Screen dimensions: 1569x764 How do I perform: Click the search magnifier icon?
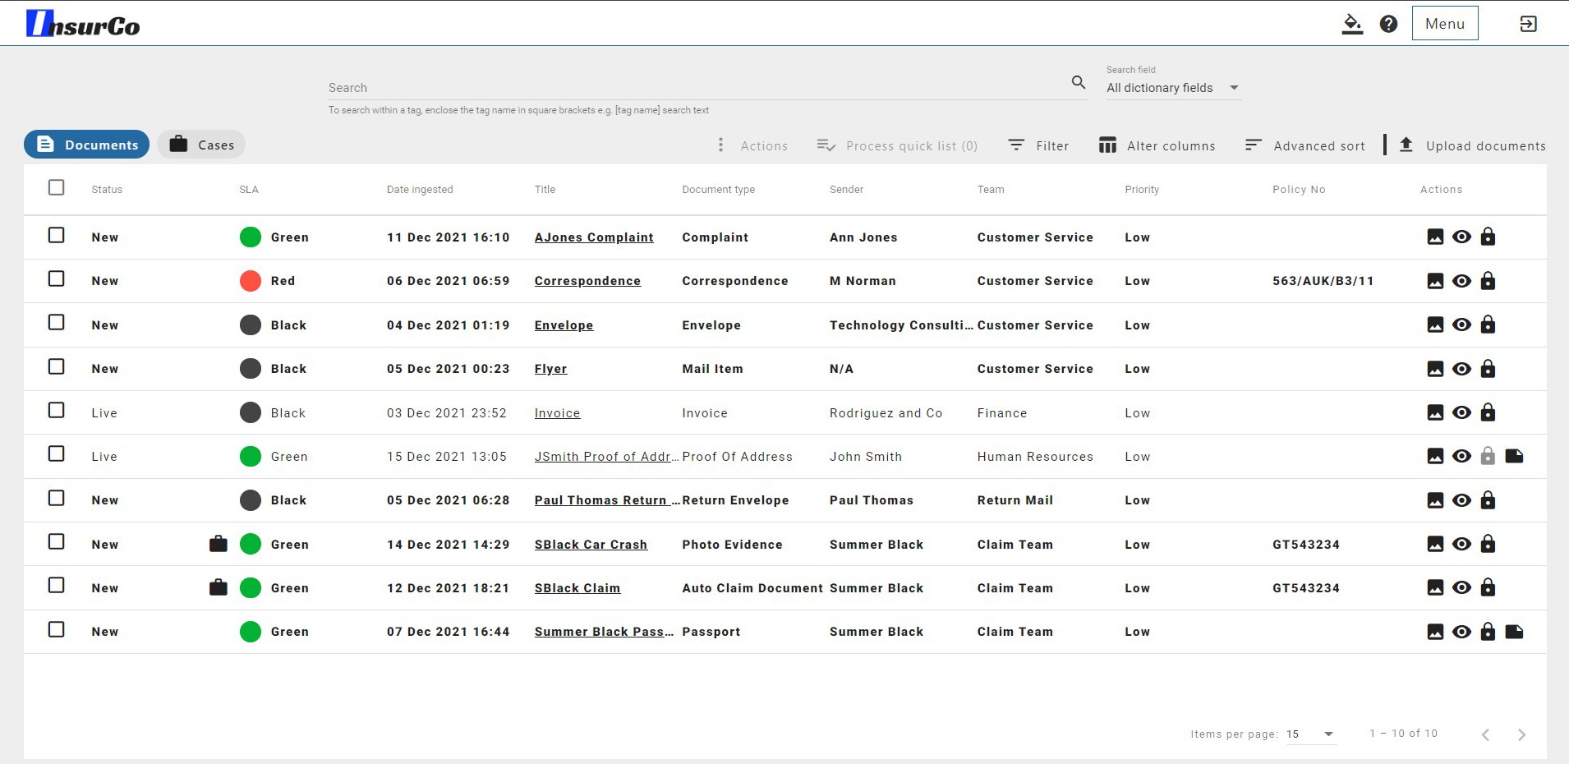click(1079, 82)
